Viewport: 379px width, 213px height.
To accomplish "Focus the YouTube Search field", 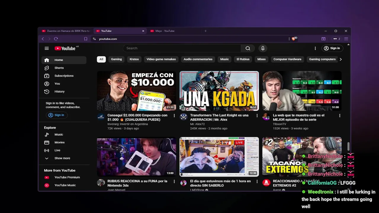I will pyautogui.click(x=182, y=48).
